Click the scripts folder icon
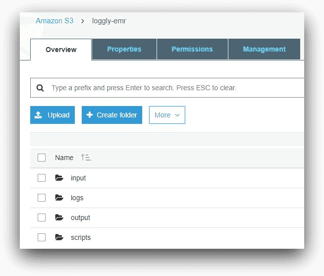Screen dimensions: 324x276 click(59, 237)
